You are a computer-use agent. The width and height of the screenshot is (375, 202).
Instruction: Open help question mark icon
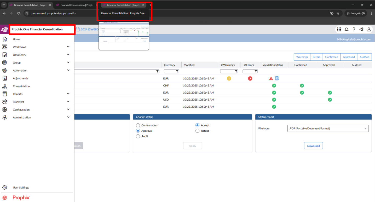(x=354, y=30)
